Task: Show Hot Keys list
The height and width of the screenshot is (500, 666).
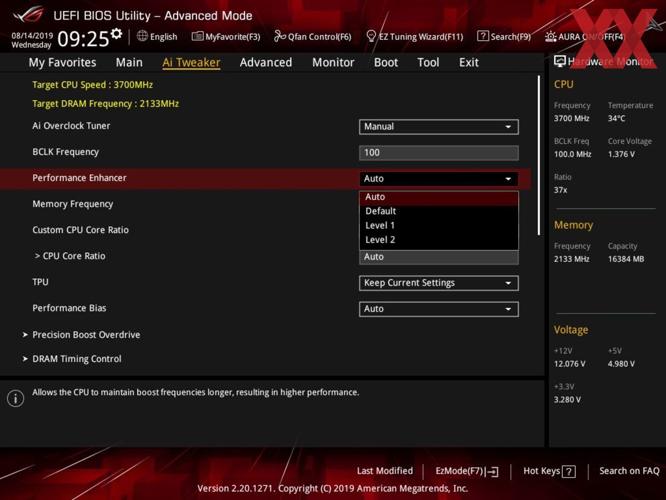Action: [549, 472]
